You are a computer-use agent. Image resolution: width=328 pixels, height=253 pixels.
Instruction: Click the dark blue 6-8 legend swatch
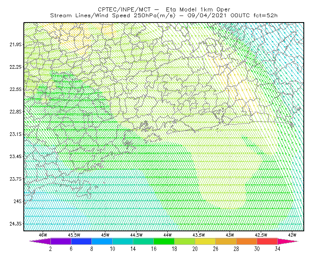[81, 241]
